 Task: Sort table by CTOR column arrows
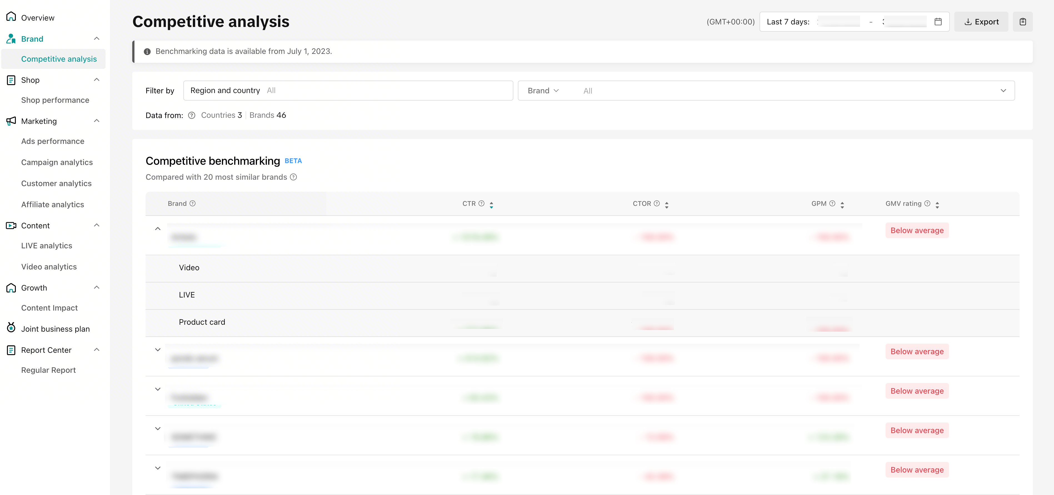click(x=666, y=204)
